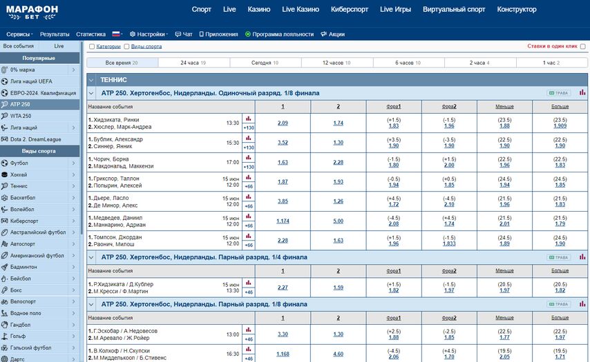Open stats icon for Бублик vs Синнер match
The image size is (590, 362).
248,138
